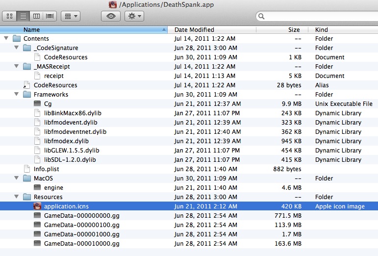Click the Cg executable icon
This screenshot has width=378, height=256.
click(37, 103)
